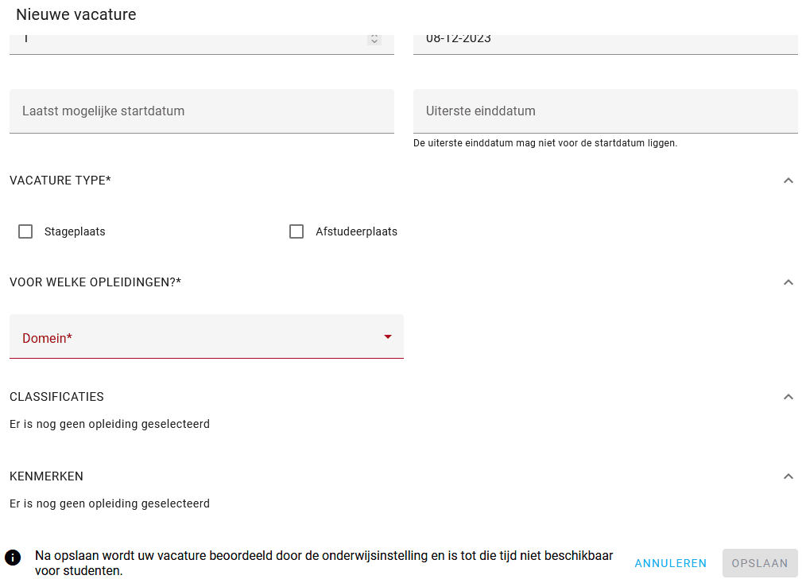
Task: Open the Domein dropdown arrow
Action: tap(388, 336)
